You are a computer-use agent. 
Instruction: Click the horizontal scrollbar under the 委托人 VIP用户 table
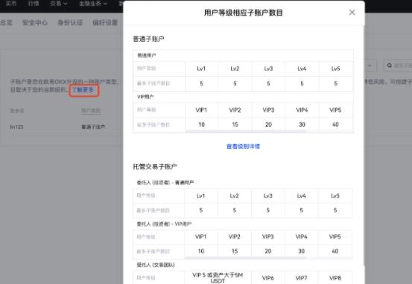click(245, 258)
